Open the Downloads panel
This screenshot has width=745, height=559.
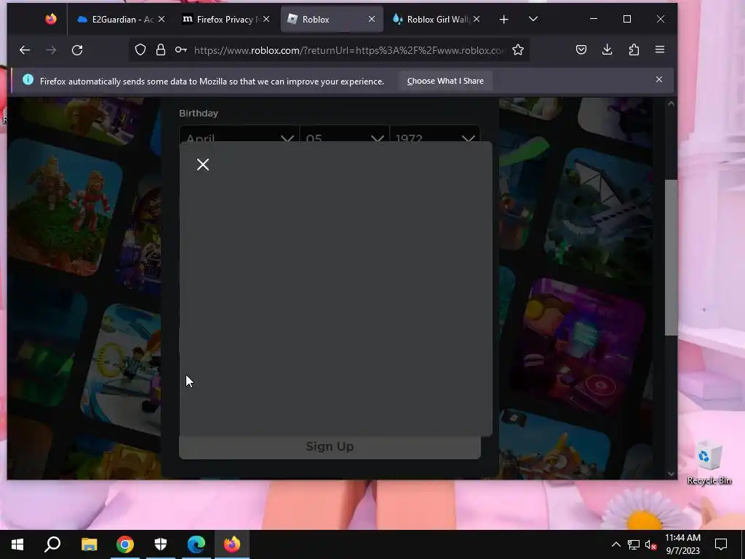pos(607,50)
